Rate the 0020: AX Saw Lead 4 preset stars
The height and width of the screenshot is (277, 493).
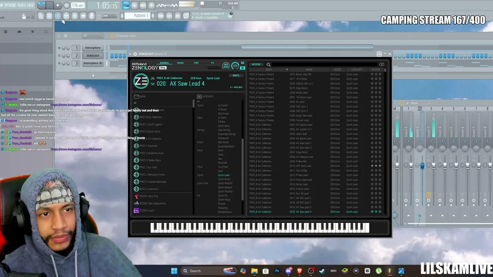pyautogui.click(x=376, y=212)
